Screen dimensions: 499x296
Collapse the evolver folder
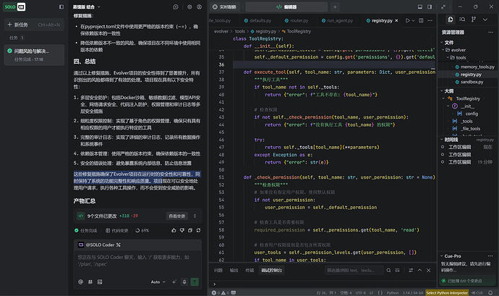click(443, 50)
